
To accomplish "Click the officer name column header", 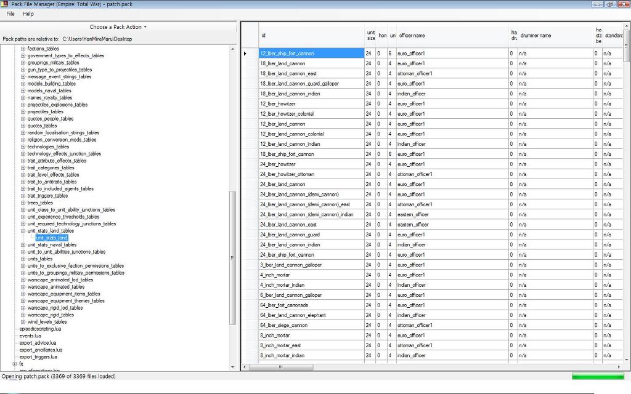I will (412, 36).
